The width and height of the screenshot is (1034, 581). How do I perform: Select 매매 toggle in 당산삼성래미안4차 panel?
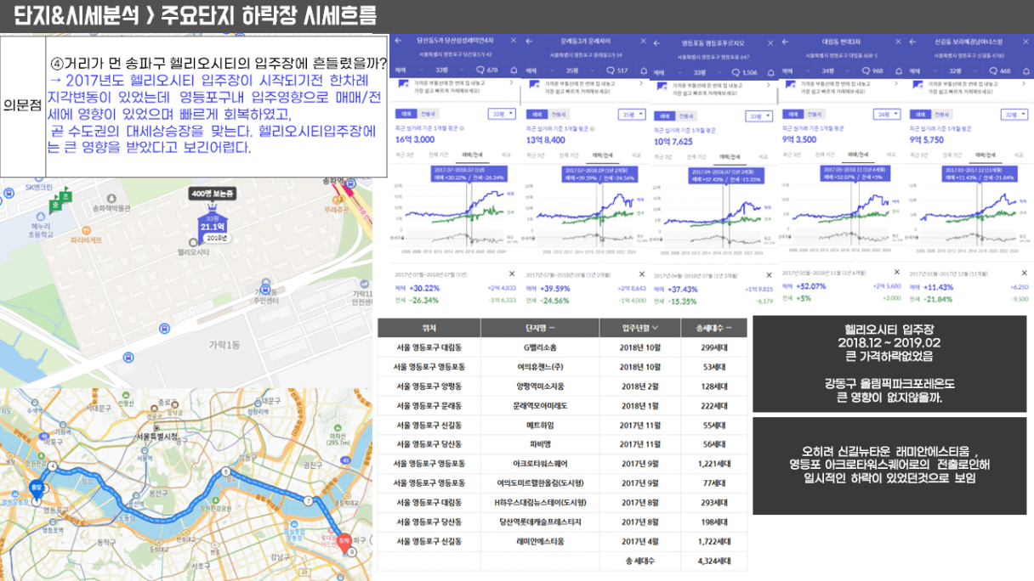pos(405,112)
